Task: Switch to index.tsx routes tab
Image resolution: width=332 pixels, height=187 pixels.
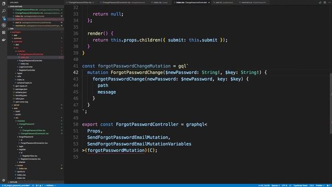Action: (160, 3)
